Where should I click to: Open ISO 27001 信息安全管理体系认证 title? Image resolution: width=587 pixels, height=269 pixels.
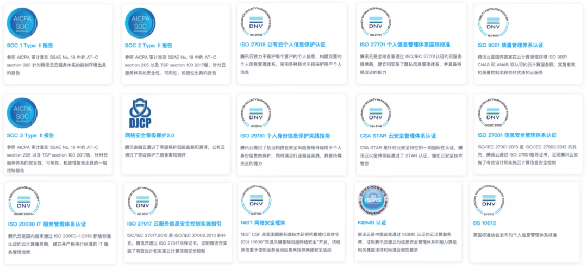tap(517, 135)
